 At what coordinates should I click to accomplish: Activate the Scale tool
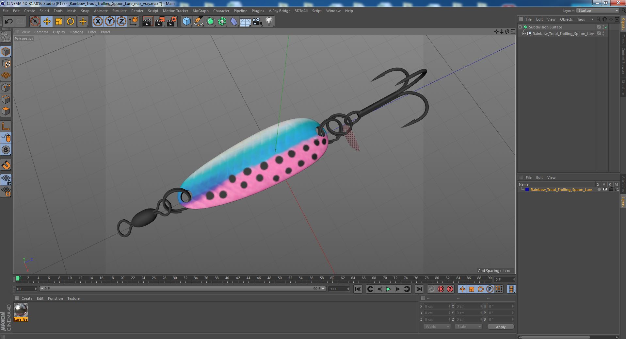tap(58, 22)
